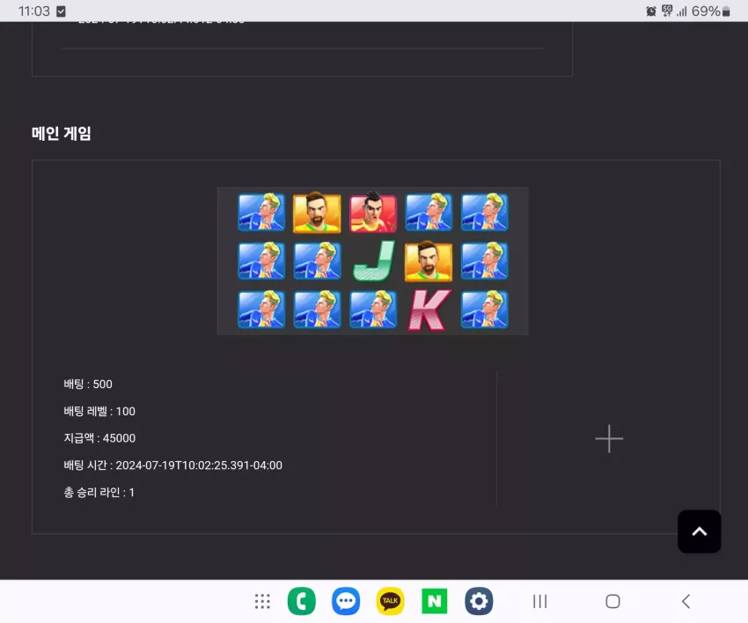
Task: Tap the scroll-to-top arrow button
Action: pyautogui.click(x=699, y=531)
